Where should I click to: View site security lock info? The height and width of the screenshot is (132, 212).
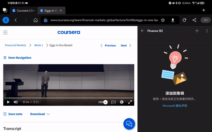click(46, 20)
